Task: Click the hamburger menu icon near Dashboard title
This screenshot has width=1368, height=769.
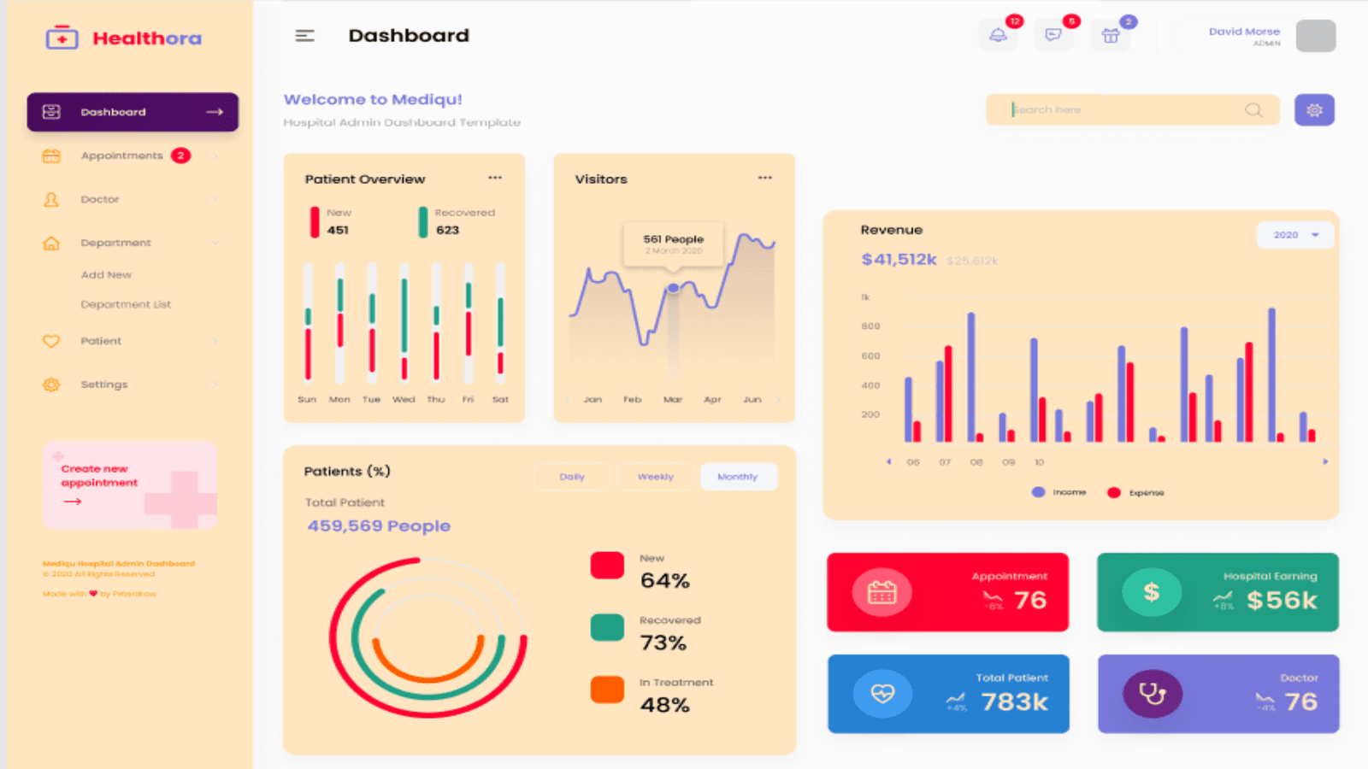Action: [304, 36]
